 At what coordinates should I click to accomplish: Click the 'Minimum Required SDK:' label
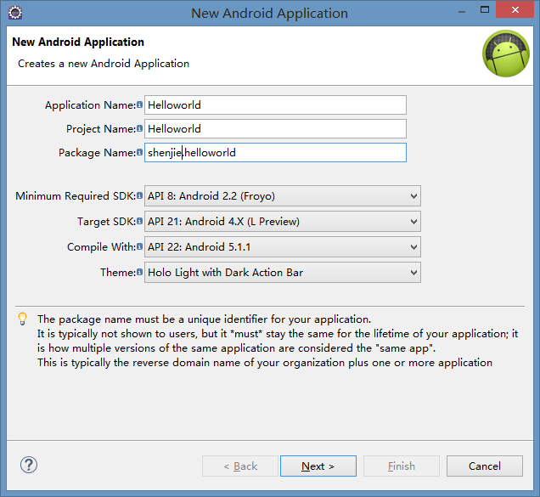pyautogui.click(x=76, y=195)
